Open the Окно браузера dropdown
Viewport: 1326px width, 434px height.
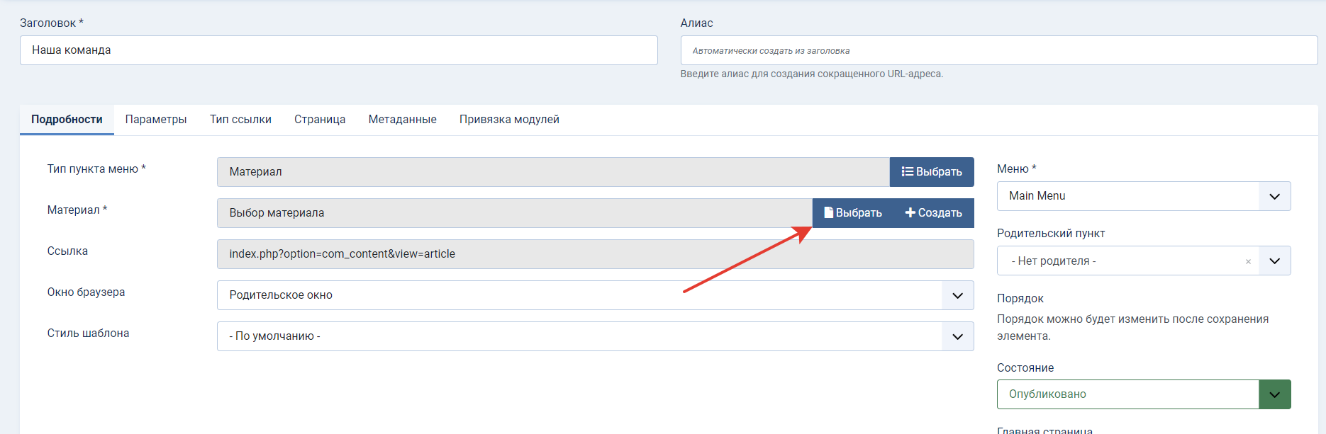[x=595, y=295]
